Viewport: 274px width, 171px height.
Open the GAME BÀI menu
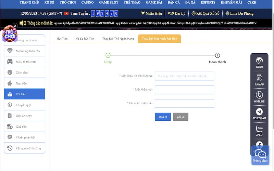pyautogui.click(x=154, y=2)
